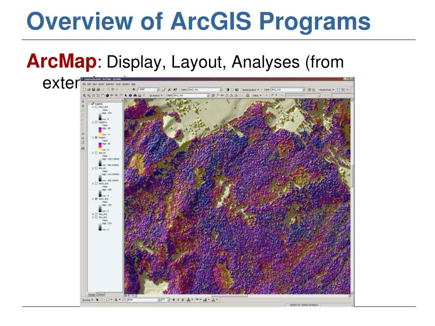Image resolution: width=435 pixels, height=326 pixels.
Task: Click the What's This help icon
Action: pyautogui.click(x=175, y=90)
